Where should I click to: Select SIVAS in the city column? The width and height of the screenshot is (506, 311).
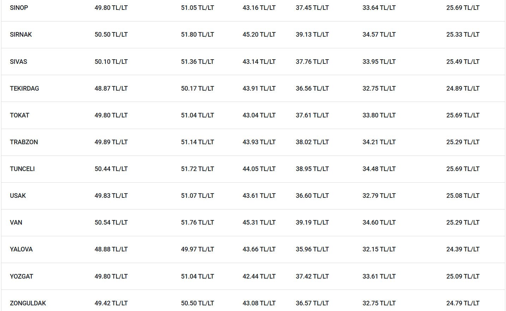point(18,62)
